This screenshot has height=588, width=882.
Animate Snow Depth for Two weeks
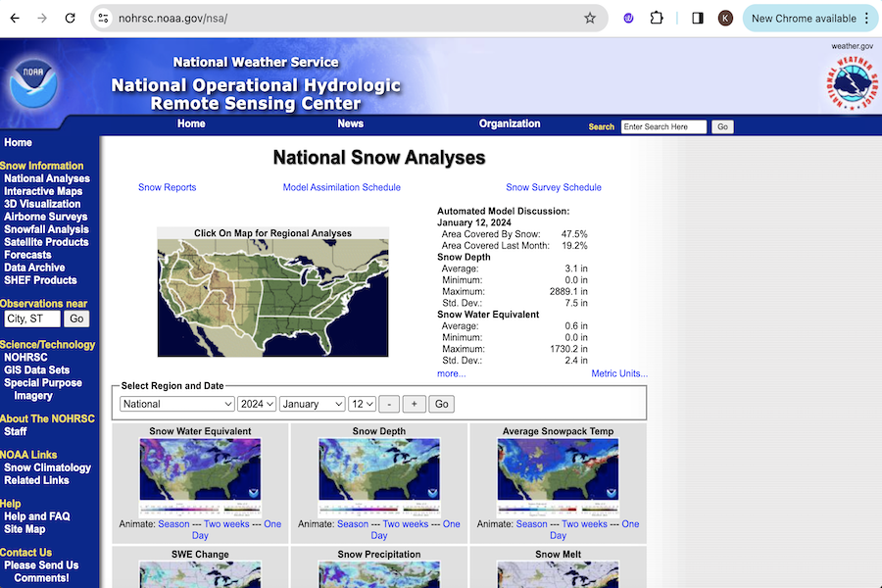(x=406, y=524)
